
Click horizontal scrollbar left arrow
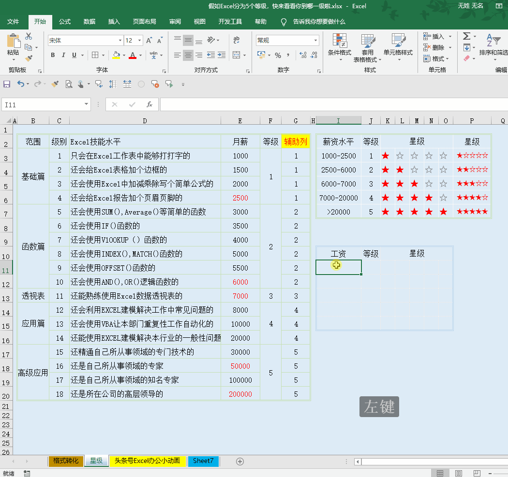(x=358, y=462)
